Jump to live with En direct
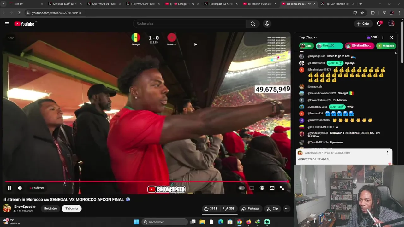This screenshot has height=227, width=404. [37, 188]
